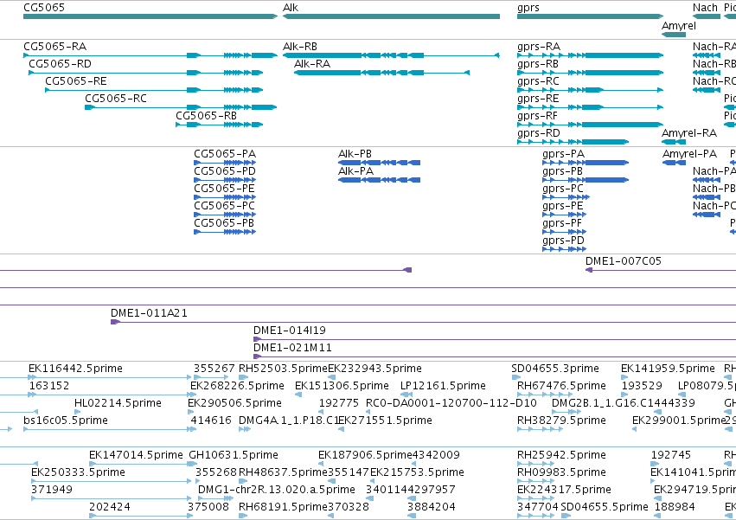
Task: Click the Nach-PA protein label
Action: tap(714, 171)
